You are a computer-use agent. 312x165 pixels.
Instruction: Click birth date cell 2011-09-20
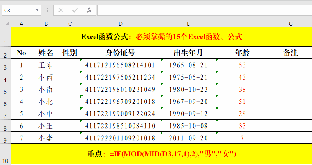188,138
